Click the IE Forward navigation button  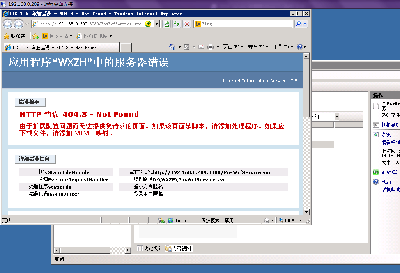coord(18,24)
